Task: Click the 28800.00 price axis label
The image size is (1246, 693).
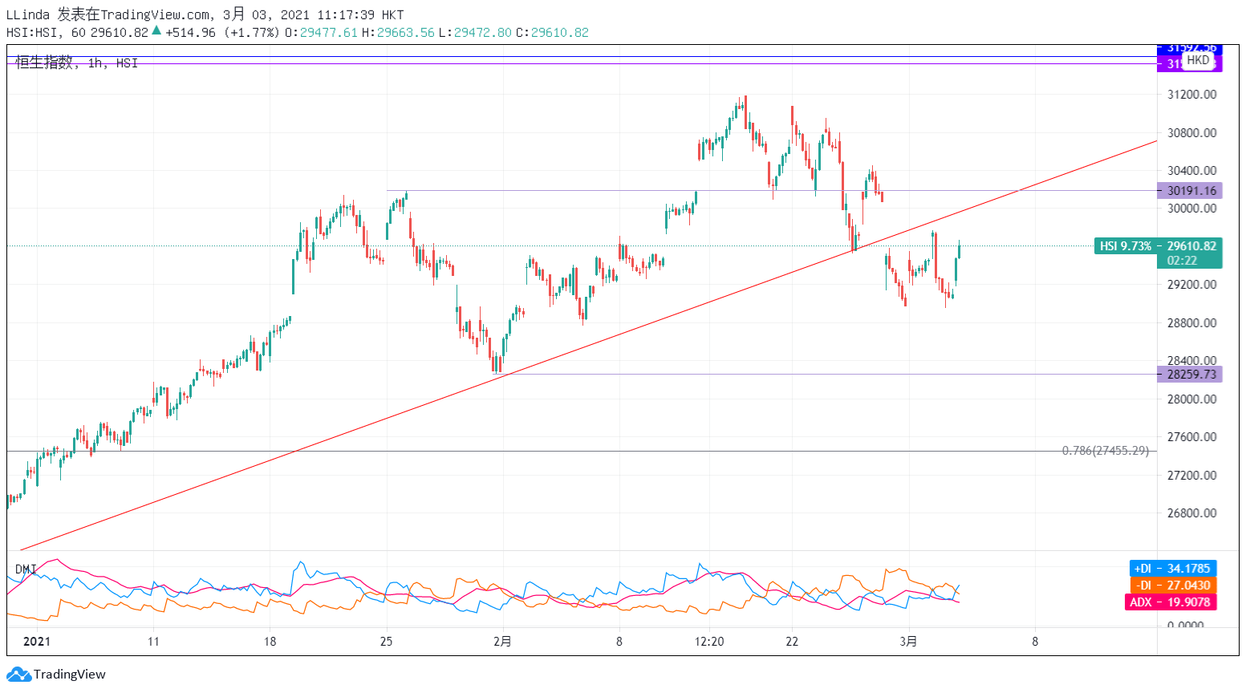Action: click(x=1191, y=323)
